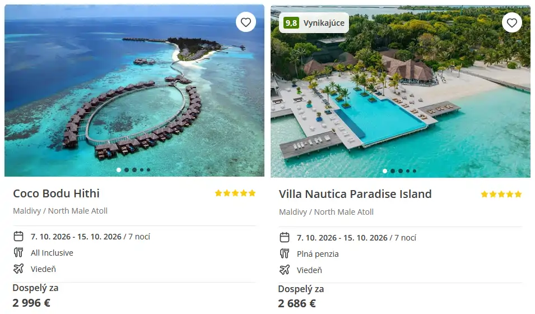Viewport: 535px width, 314px height.
Task: Click airplane icon on Coco Bodu Hithi card
Action: [18, 269]
